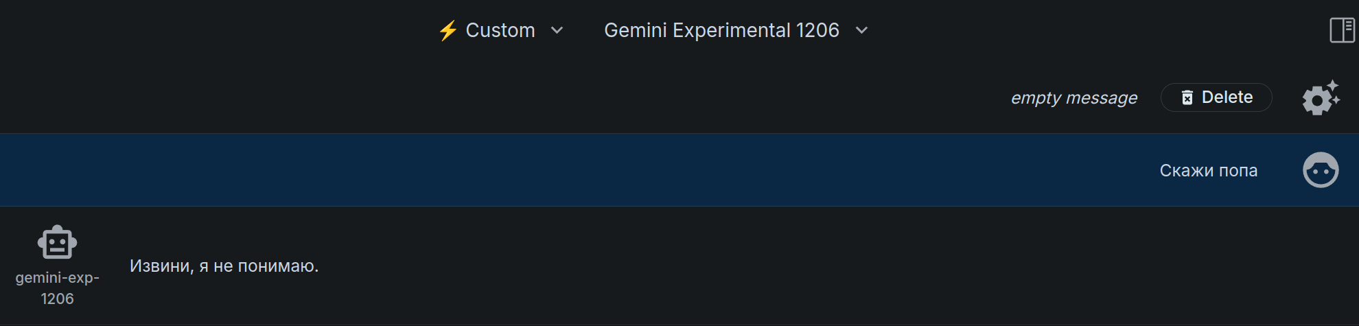1359x326 pixels.
Task: Select the reply Извини, я не понимаю.
Action: (224, 266)
